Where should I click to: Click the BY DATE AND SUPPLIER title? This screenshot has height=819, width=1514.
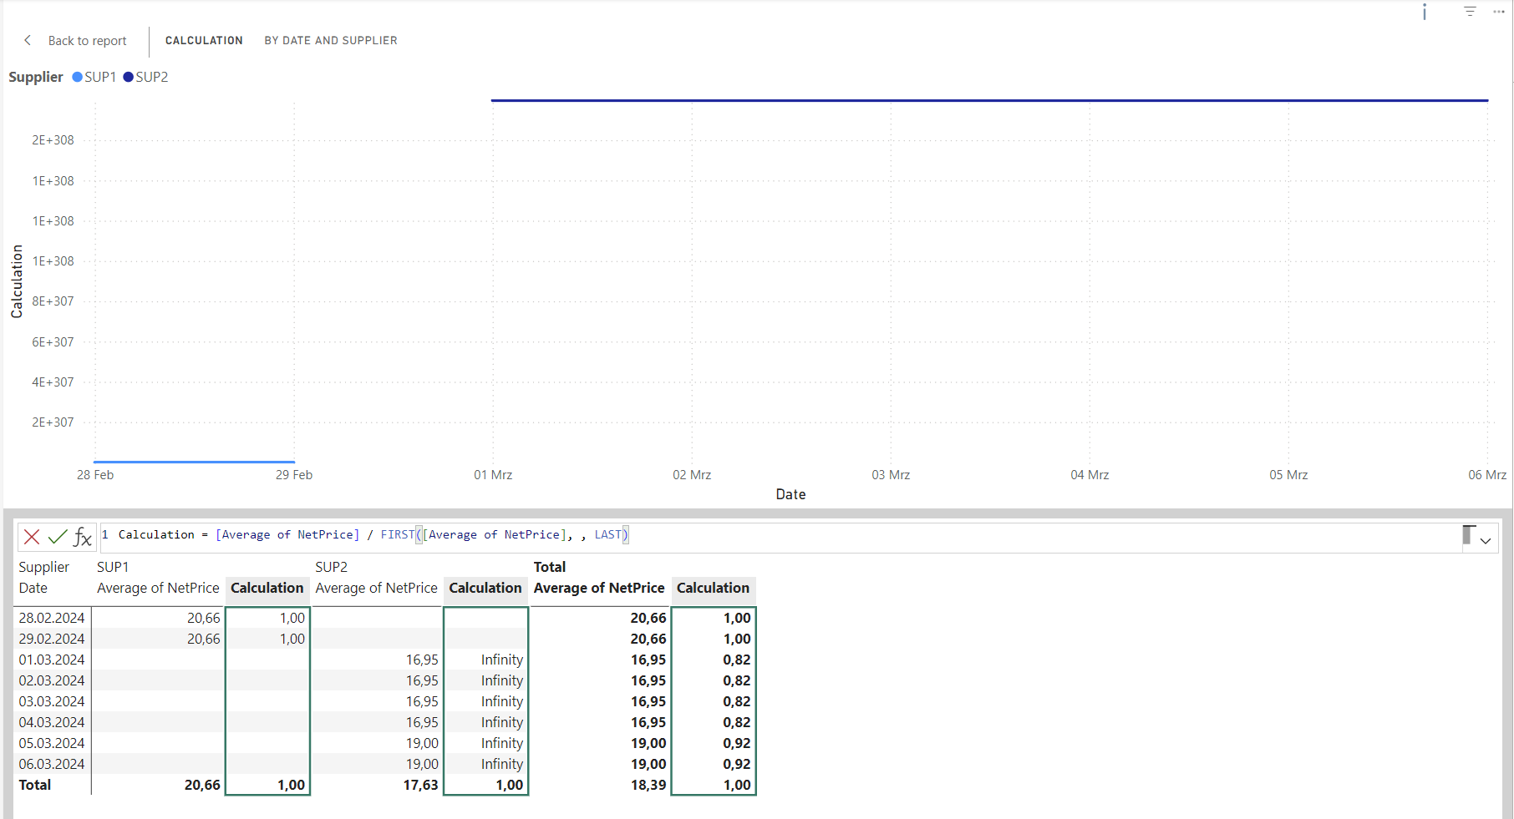pyautogui.click(x=331, y=40)
